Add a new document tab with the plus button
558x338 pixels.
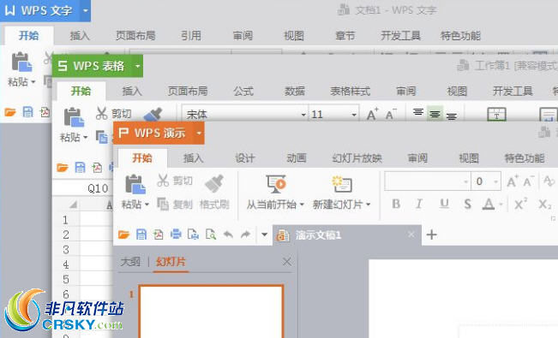click(x=432, y=234)
